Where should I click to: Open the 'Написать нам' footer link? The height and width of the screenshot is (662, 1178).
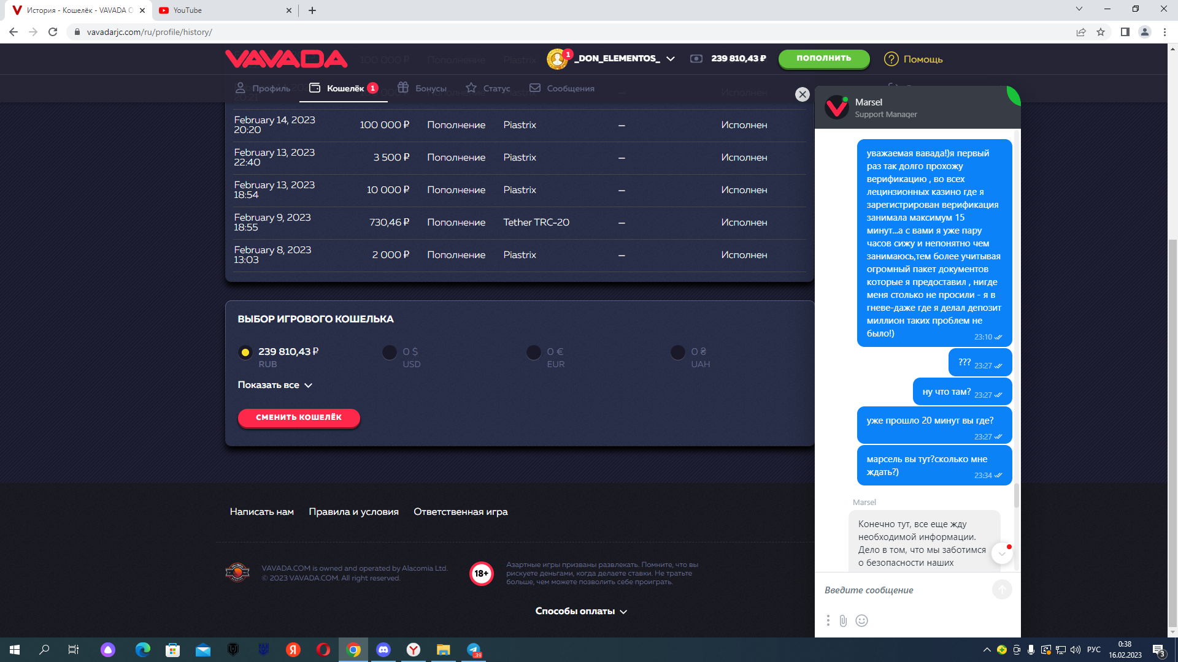(262, 512)
